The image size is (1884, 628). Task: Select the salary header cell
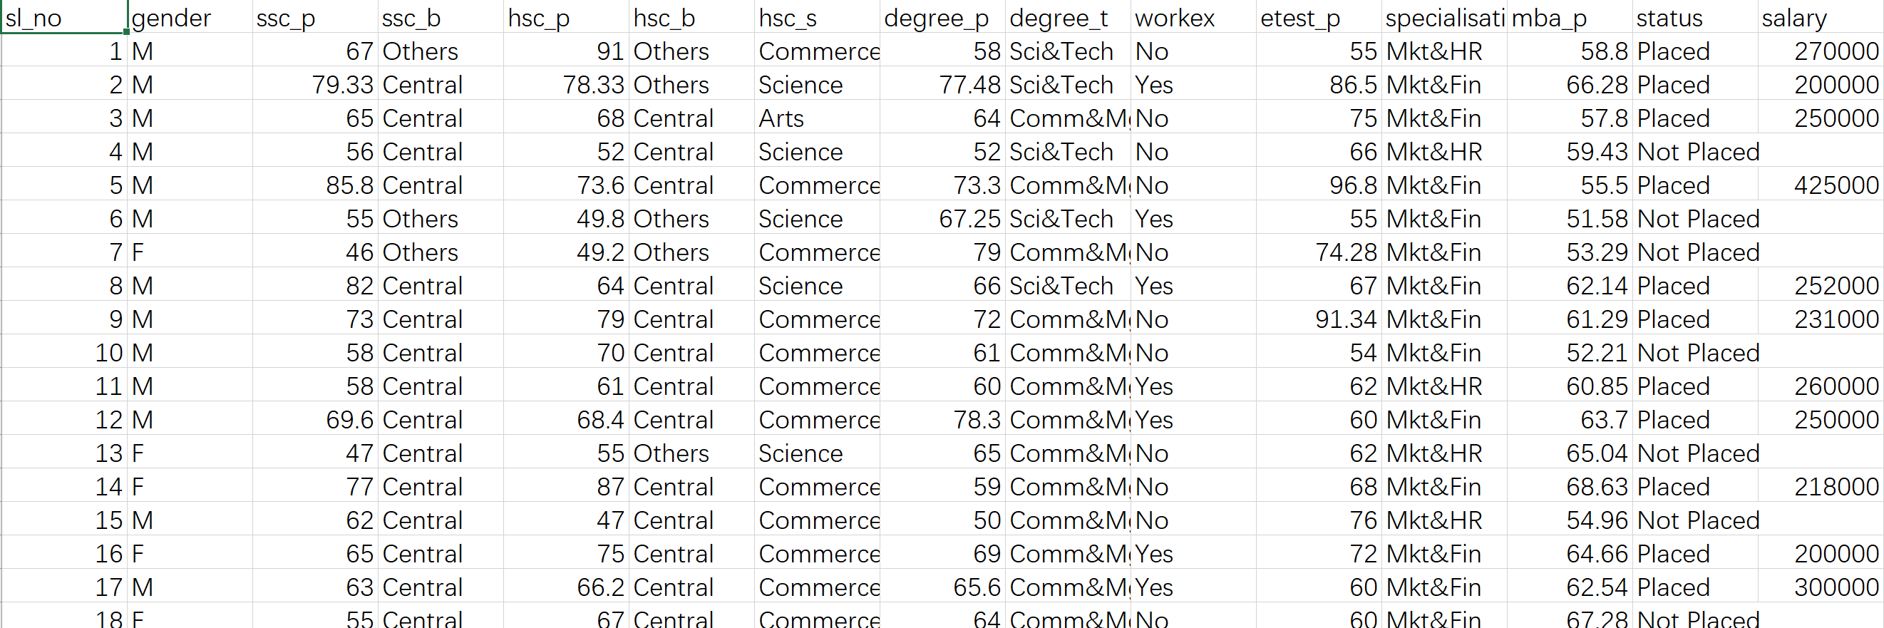coord(1820,18)
